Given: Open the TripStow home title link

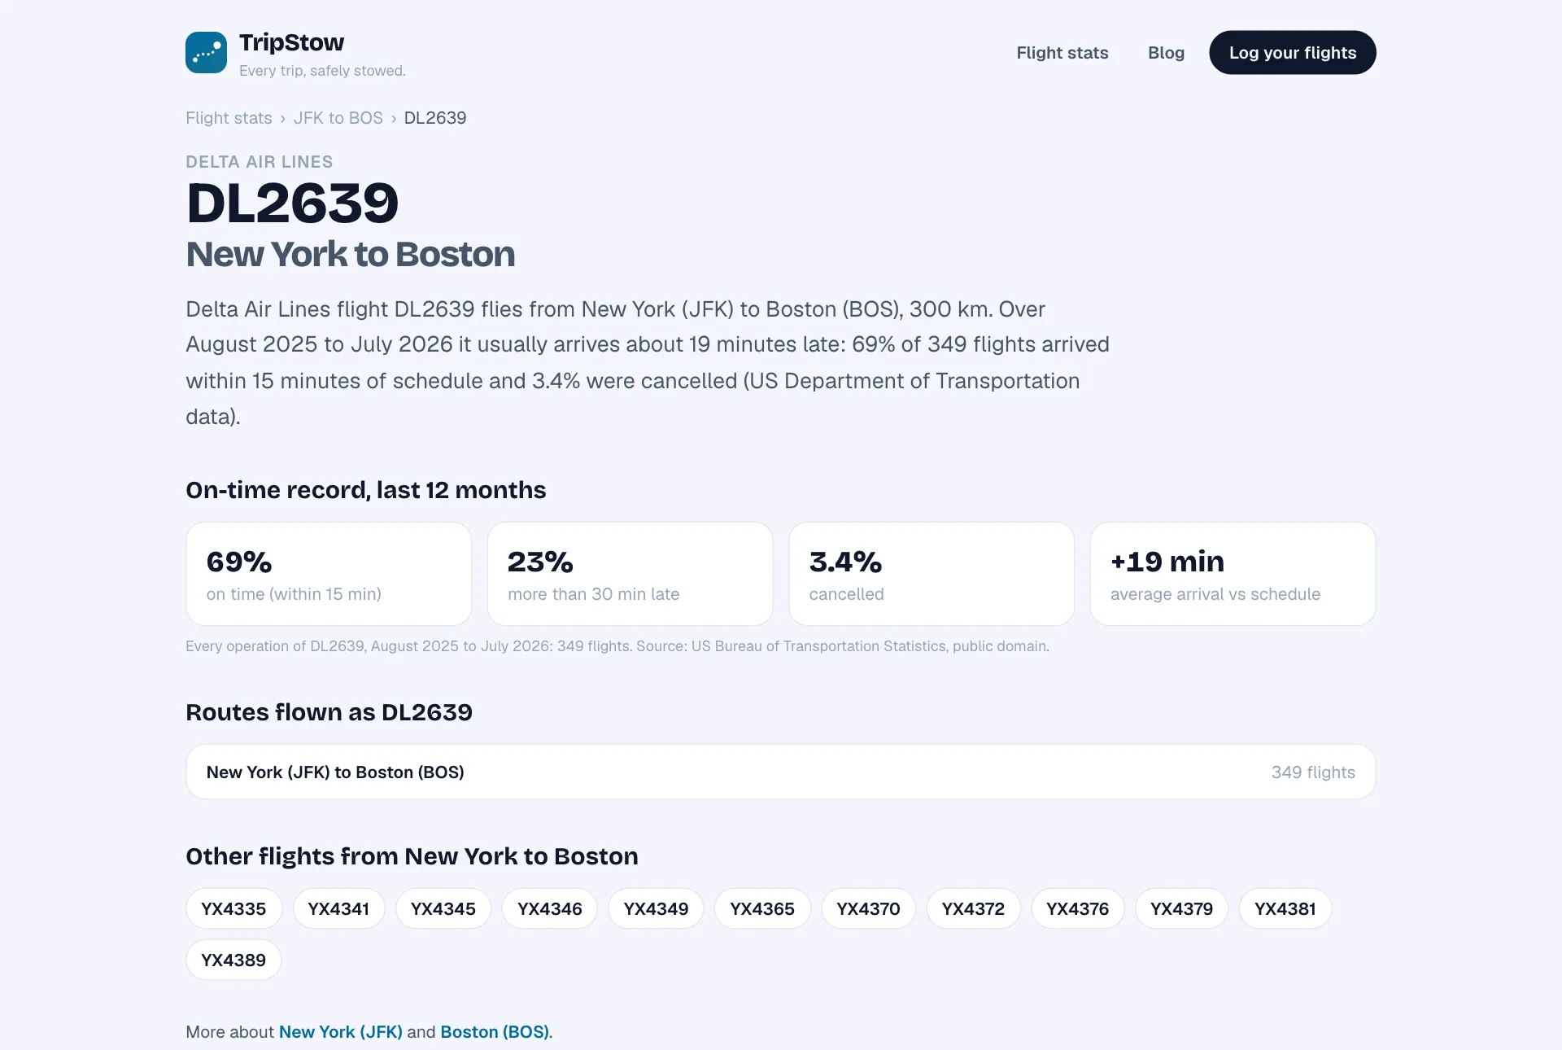Looking at the screenshot, I should [x=291, y=42].
